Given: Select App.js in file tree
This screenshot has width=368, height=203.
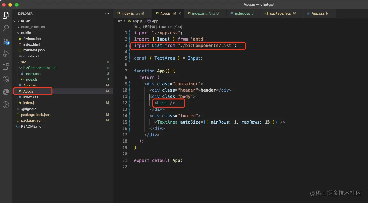Looking at the screenshot, I should coord(28,91).
